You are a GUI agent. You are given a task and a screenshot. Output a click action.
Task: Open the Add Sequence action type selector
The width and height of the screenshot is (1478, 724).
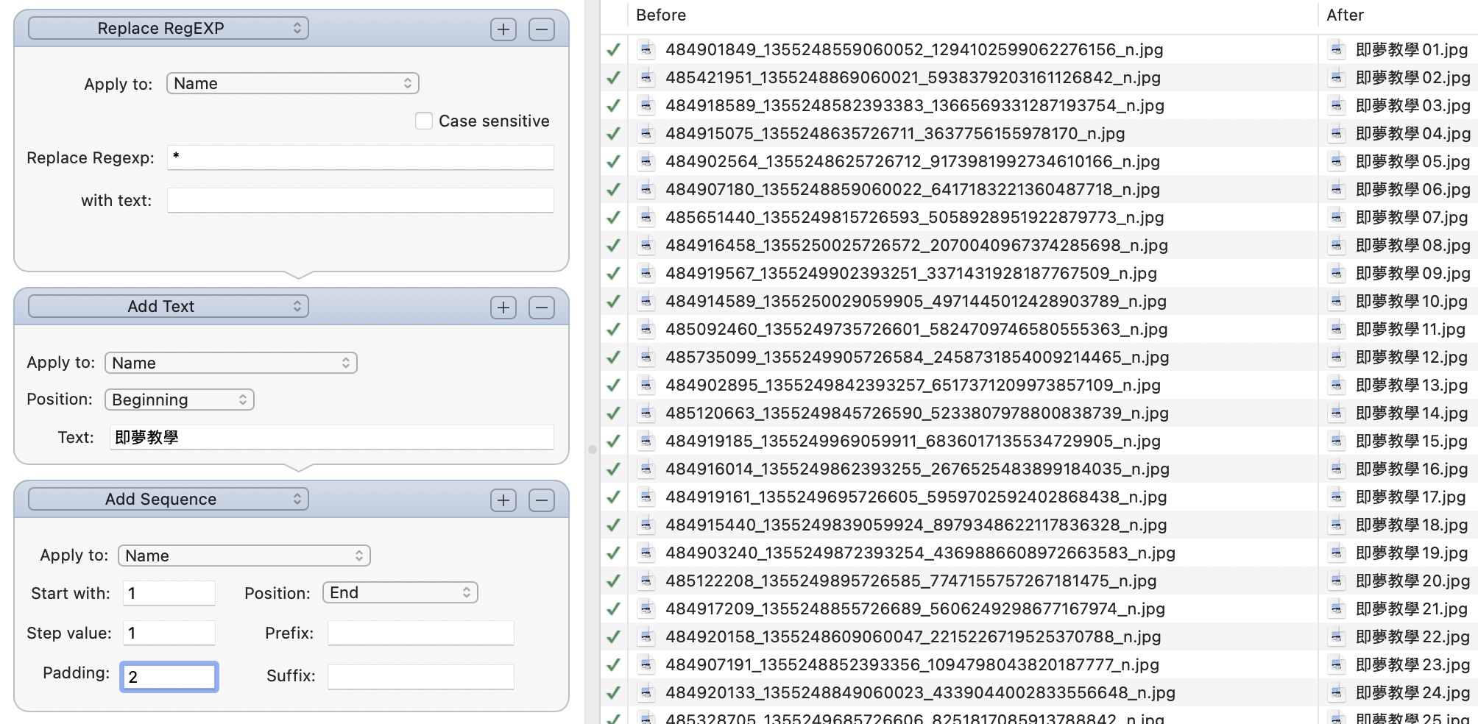[168, 499]
